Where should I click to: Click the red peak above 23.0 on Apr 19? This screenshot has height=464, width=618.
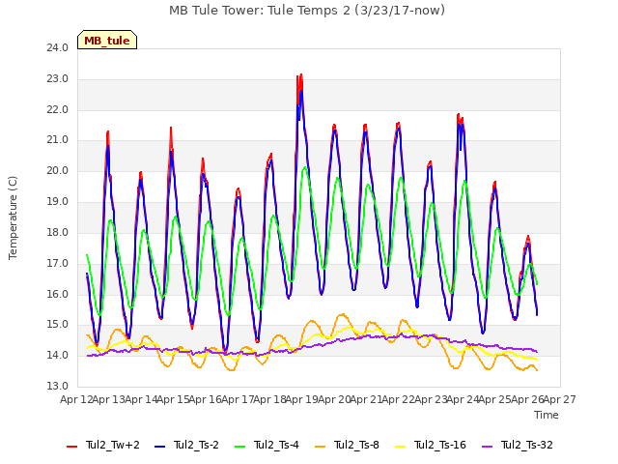point(301,75)
